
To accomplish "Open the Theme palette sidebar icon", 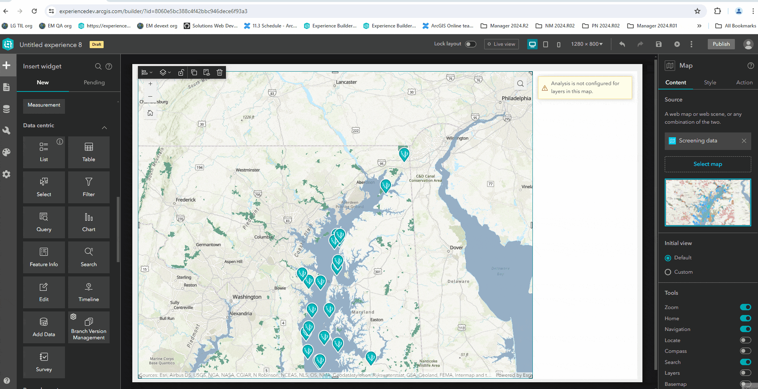I will 6,152.
